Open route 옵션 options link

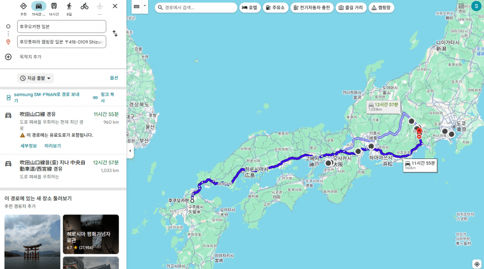tap(114, 78)
